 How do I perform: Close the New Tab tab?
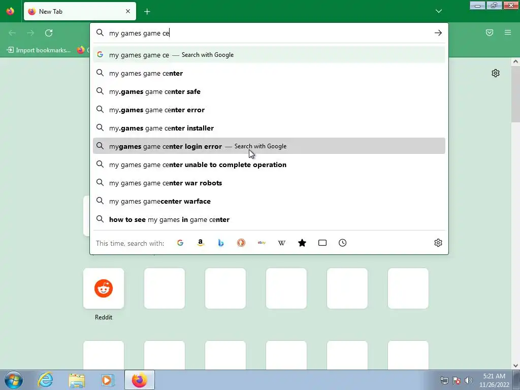coord(128,11)
